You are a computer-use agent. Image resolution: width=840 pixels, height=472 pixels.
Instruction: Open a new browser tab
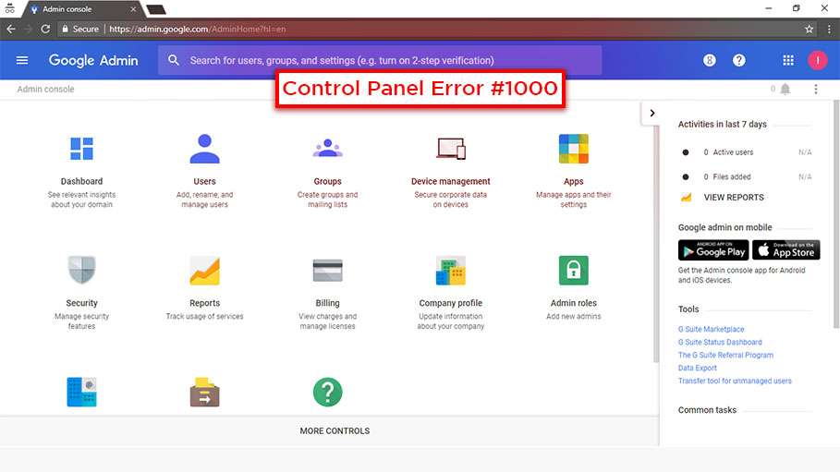pyautogui.click(x=156, y=9)
